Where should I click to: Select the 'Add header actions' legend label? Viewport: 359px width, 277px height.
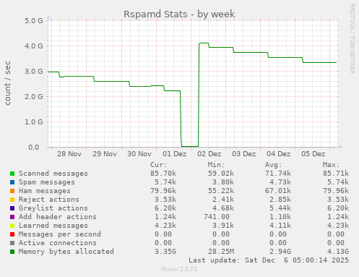click(58, 217)
